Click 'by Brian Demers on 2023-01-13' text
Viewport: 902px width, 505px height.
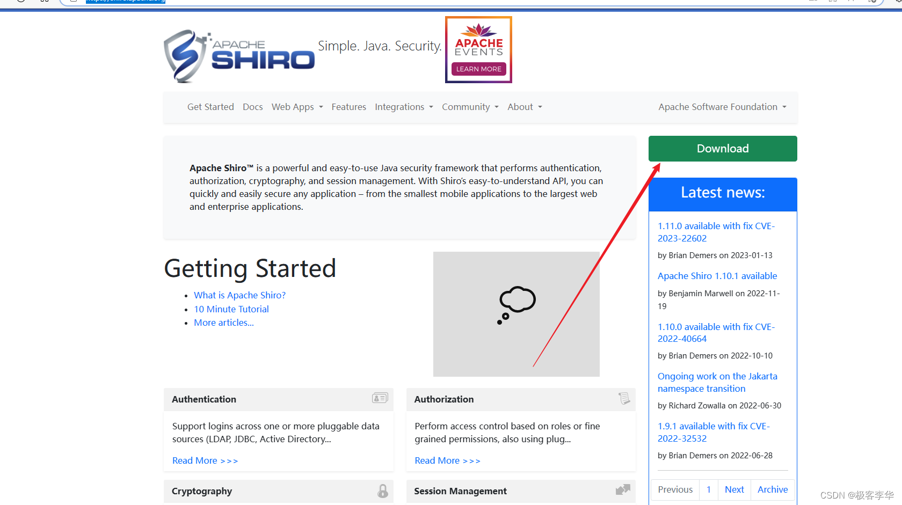(715, 255)
